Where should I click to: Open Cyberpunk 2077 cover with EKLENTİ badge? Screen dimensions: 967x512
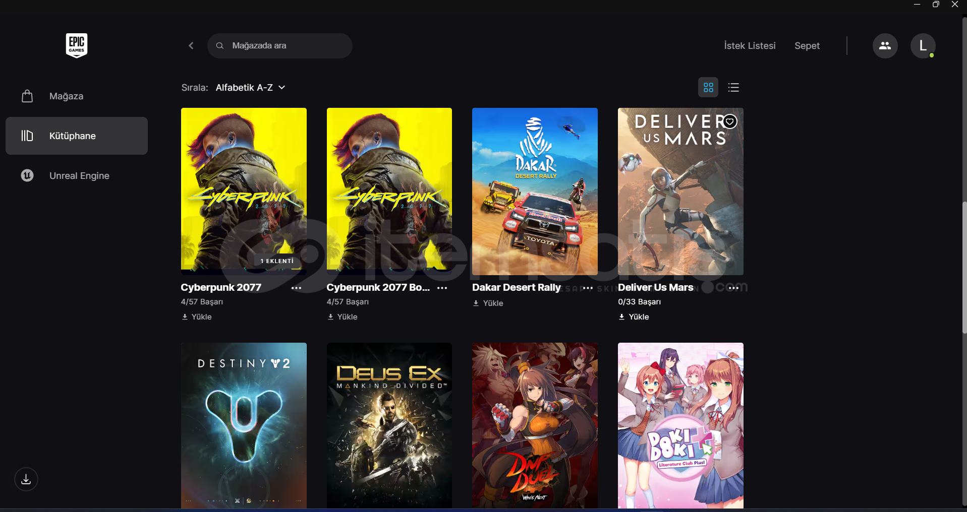pyautogui.click(x=244, y=191)
